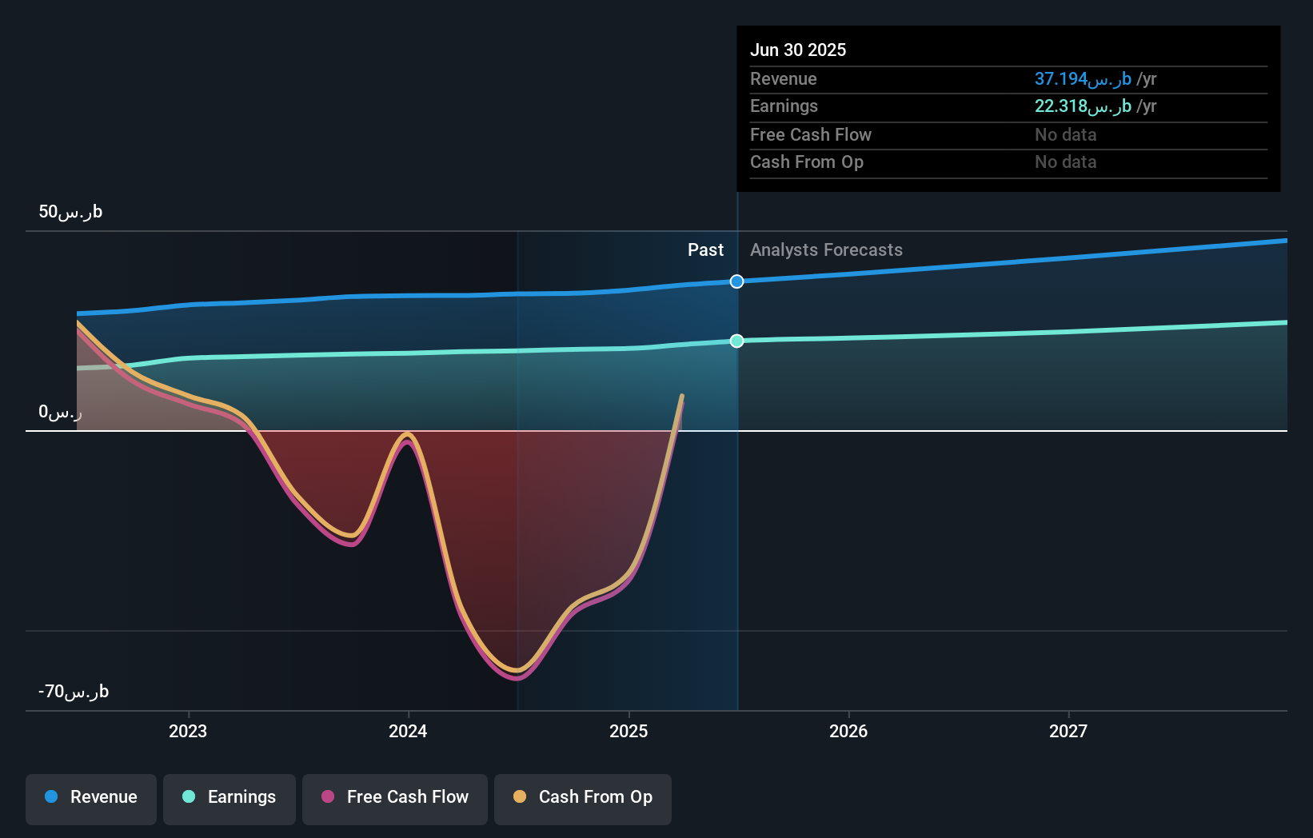
Task: Click the 2026 x-axis label
Action: (848, 731)
